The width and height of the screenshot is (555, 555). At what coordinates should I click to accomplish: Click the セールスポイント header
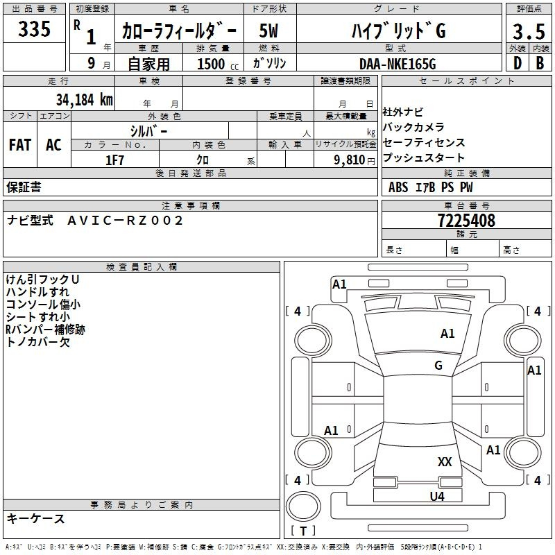tap(466, 80)
